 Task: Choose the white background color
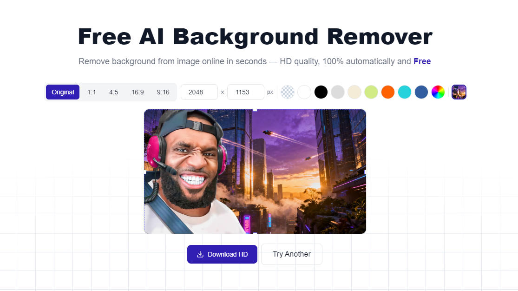(x=304, y=92)
